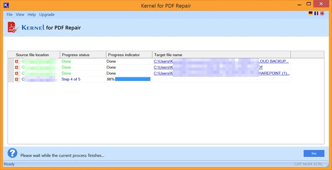Image resolution: width=332 pixels, height=170 pixels.
Task: Select the 'Step 4 of 5' status text
Action: tap(71, 79)
